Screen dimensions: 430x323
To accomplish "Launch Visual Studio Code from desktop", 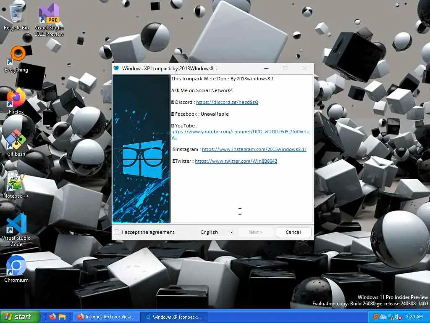I will point(16,230).
